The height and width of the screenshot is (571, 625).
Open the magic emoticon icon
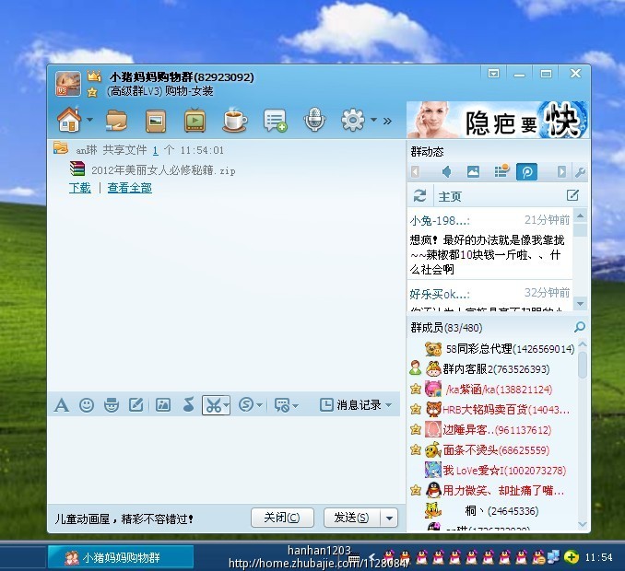click(112, 405)
